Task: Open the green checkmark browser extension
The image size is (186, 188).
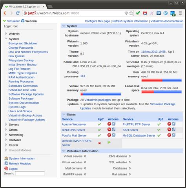Action: pos(138,13)
